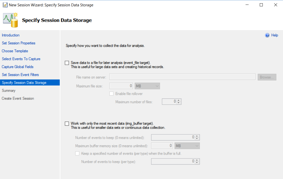Increase Maximum number of files spinner

(x=179, y=101)
